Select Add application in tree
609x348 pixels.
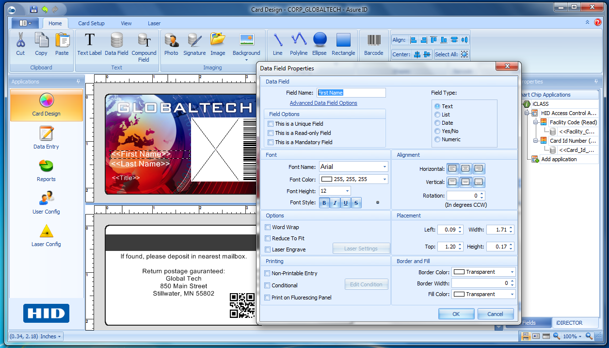tap(559, 159)
